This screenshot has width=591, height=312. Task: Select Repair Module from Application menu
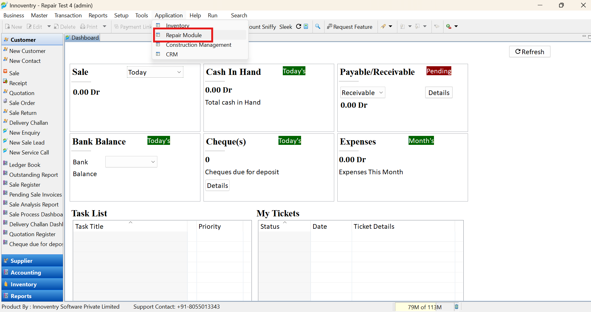point(184,35)
